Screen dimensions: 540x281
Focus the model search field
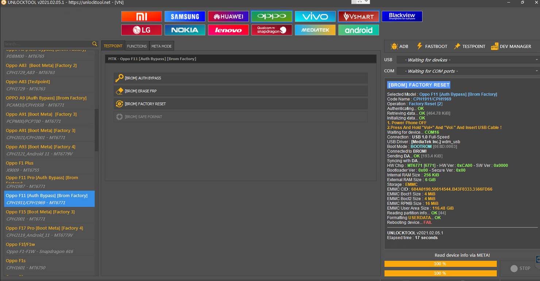tap(48, 44)
